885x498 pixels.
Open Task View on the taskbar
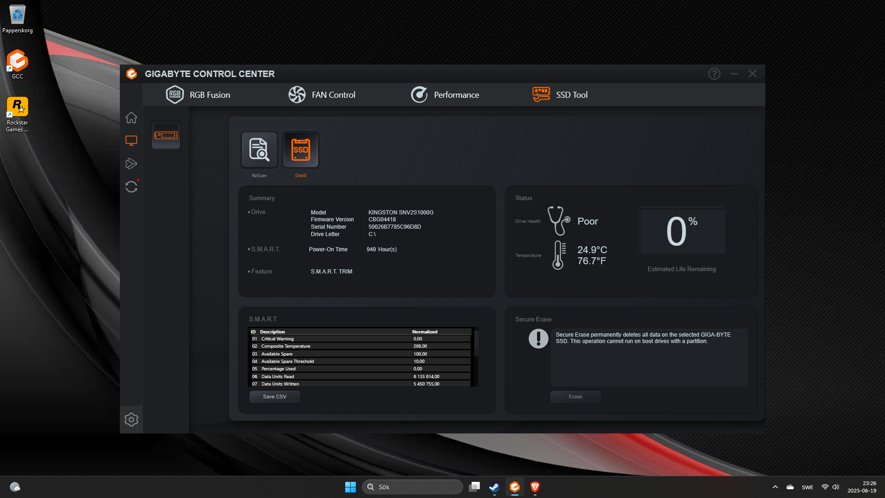474,487
